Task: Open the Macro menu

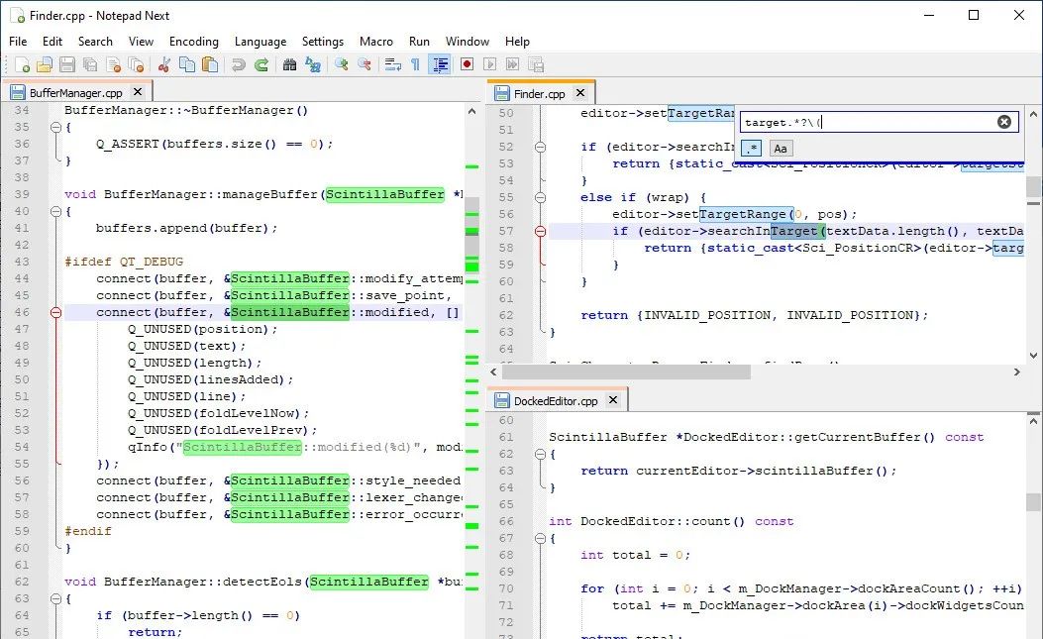Action: tap(376, 42)
